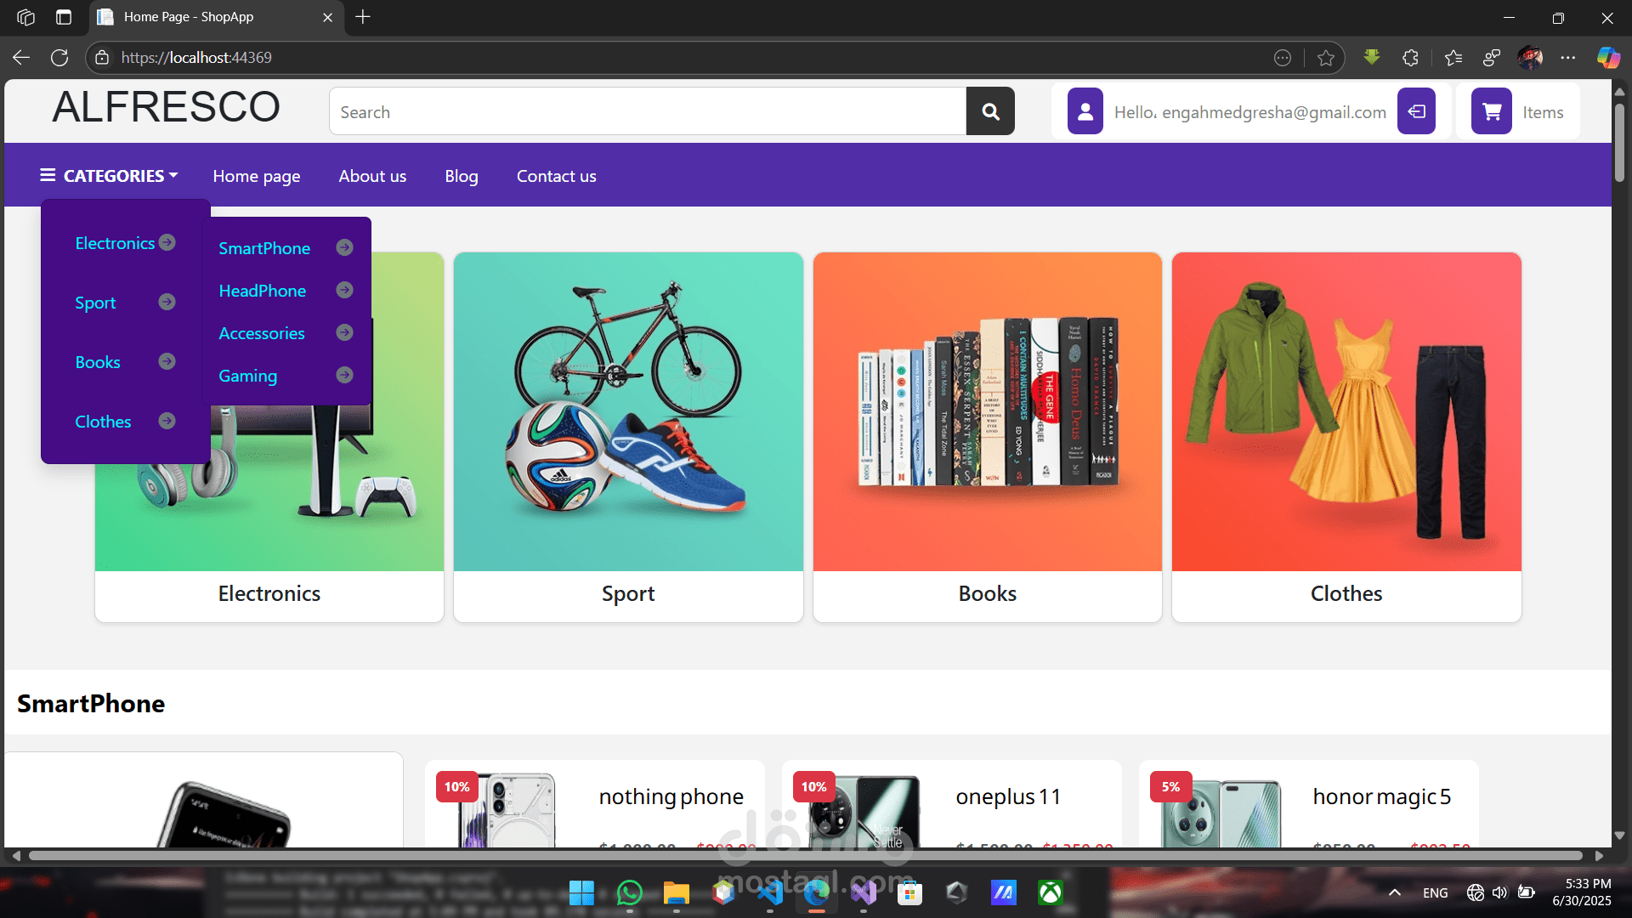Click the Electronics card label
The width and height of the screenshot is (1632, 918).
(269, 593)
